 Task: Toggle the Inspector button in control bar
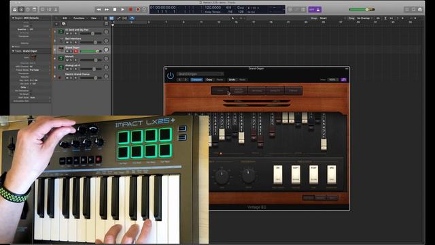21,10
